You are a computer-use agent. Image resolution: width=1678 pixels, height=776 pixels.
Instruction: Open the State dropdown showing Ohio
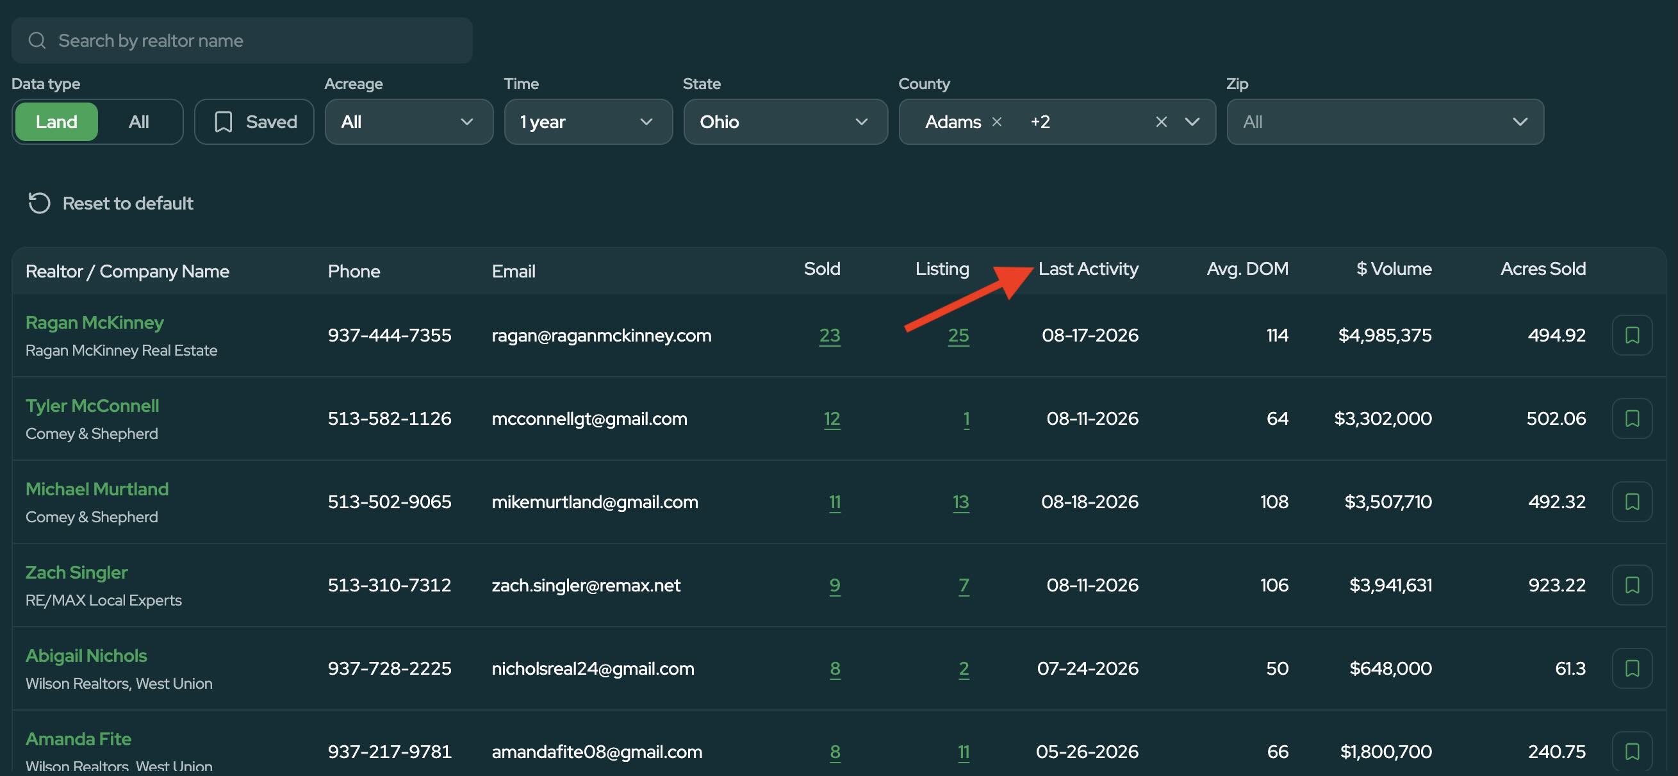point(786,122)
